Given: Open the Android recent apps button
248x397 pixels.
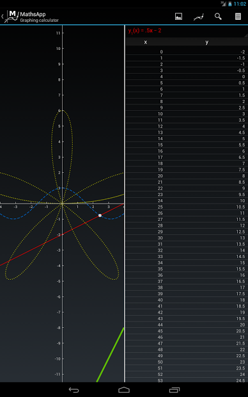Looking at the screenshot, I should [174, 390].
